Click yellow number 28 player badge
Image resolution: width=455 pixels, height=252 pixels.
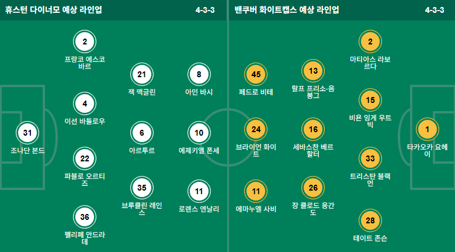click(370, 220)
